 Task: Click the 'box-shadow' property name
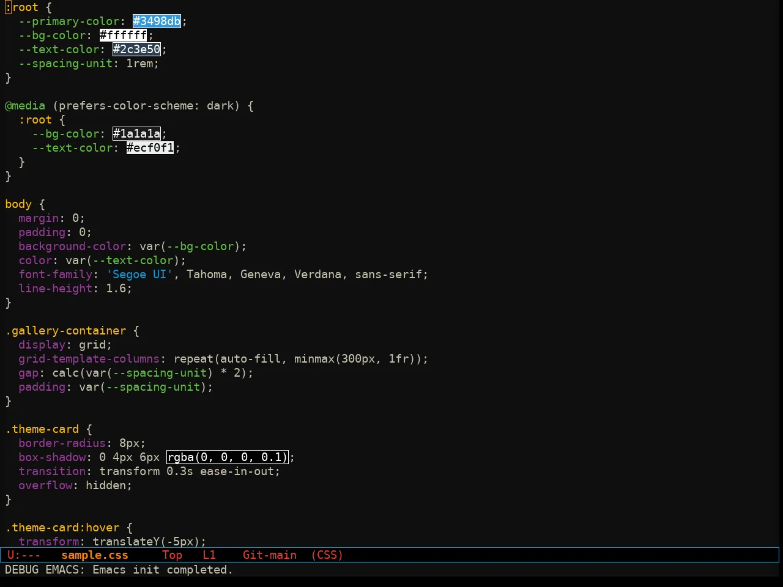click(52, 457)
